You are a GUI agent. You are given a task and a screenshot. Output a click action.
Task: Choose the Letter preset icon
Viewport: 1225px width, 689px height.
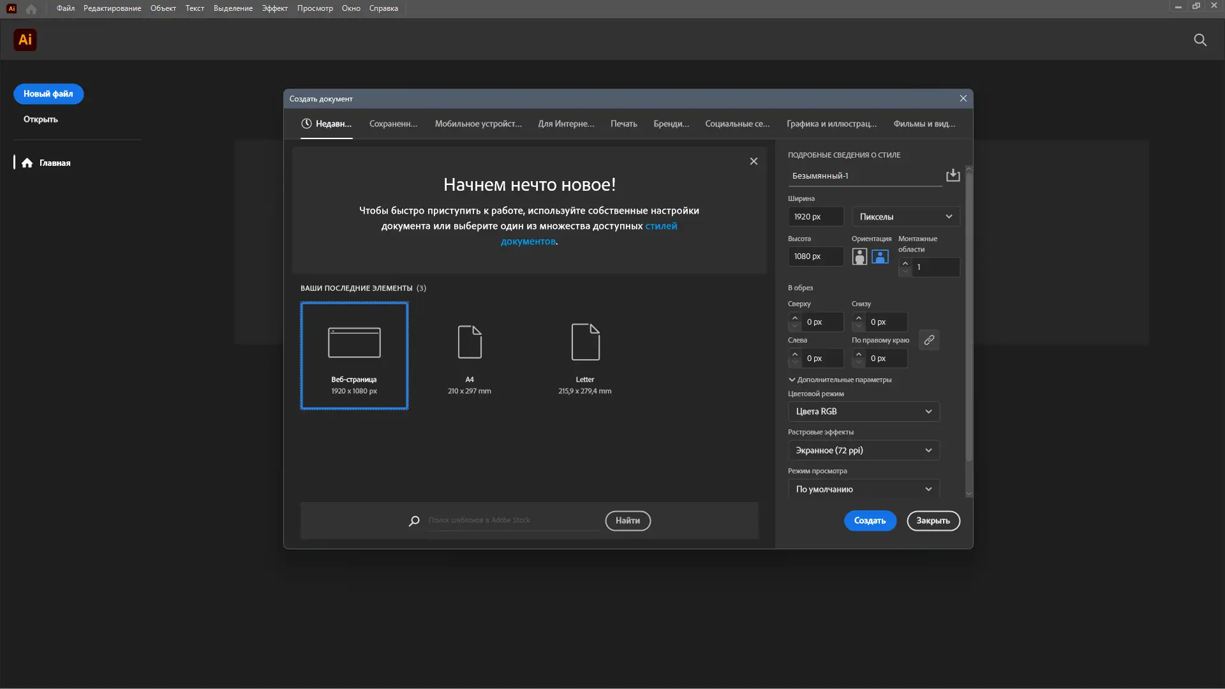point(585,343)
